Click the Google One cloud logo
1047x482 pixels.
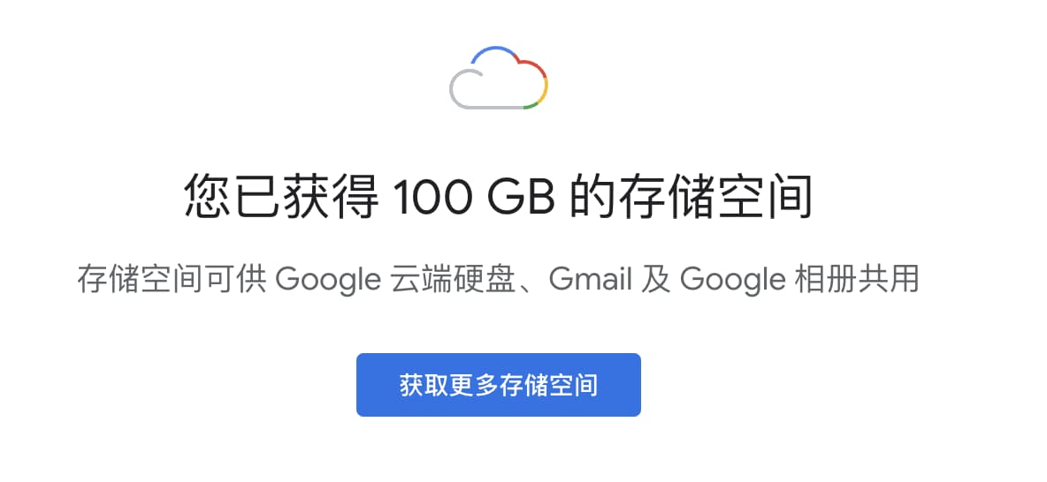[499, 78]
